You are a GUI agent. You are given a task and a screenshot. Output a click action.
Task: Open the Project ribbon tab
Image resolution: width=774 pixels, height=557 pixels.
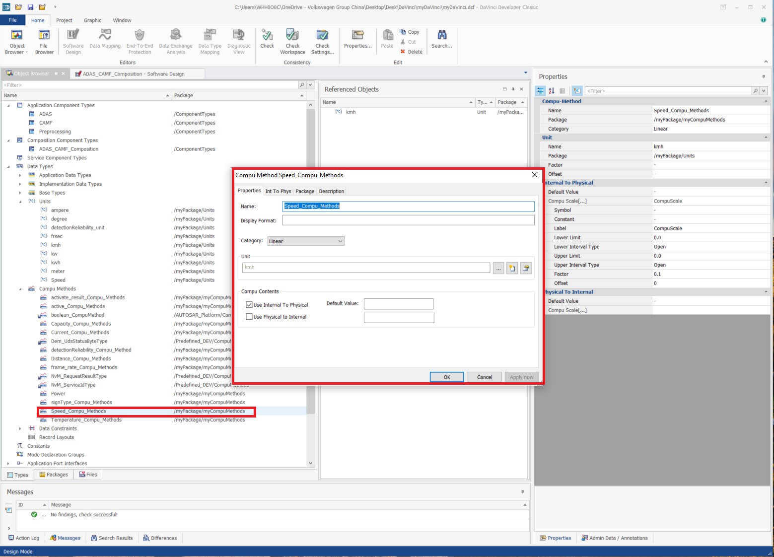[64, 20]
